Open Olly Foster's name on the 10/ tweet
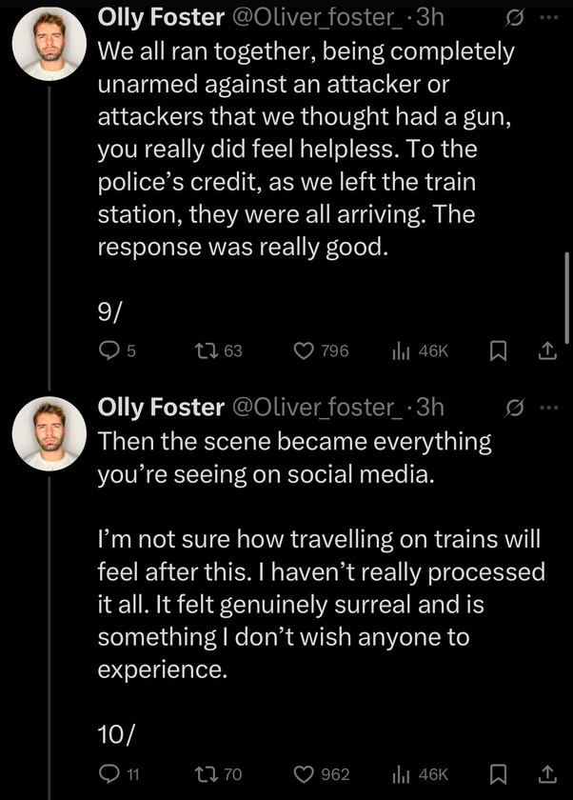This screenshot has width=573, height=800. tap(160, 407)
